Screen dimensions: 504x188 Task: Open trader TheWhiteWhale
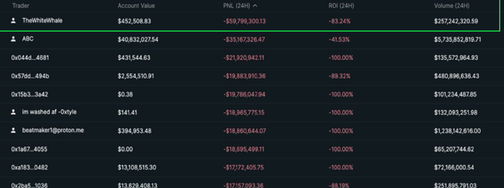(42, 21)
